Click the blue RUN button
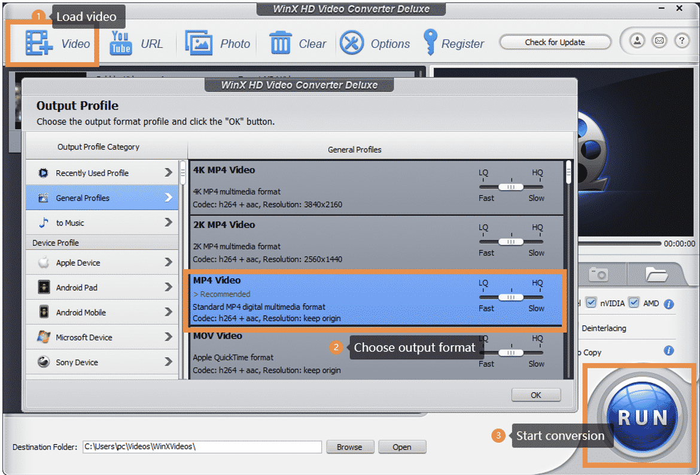This screenshot has height=475, width=700. point(642,417)
